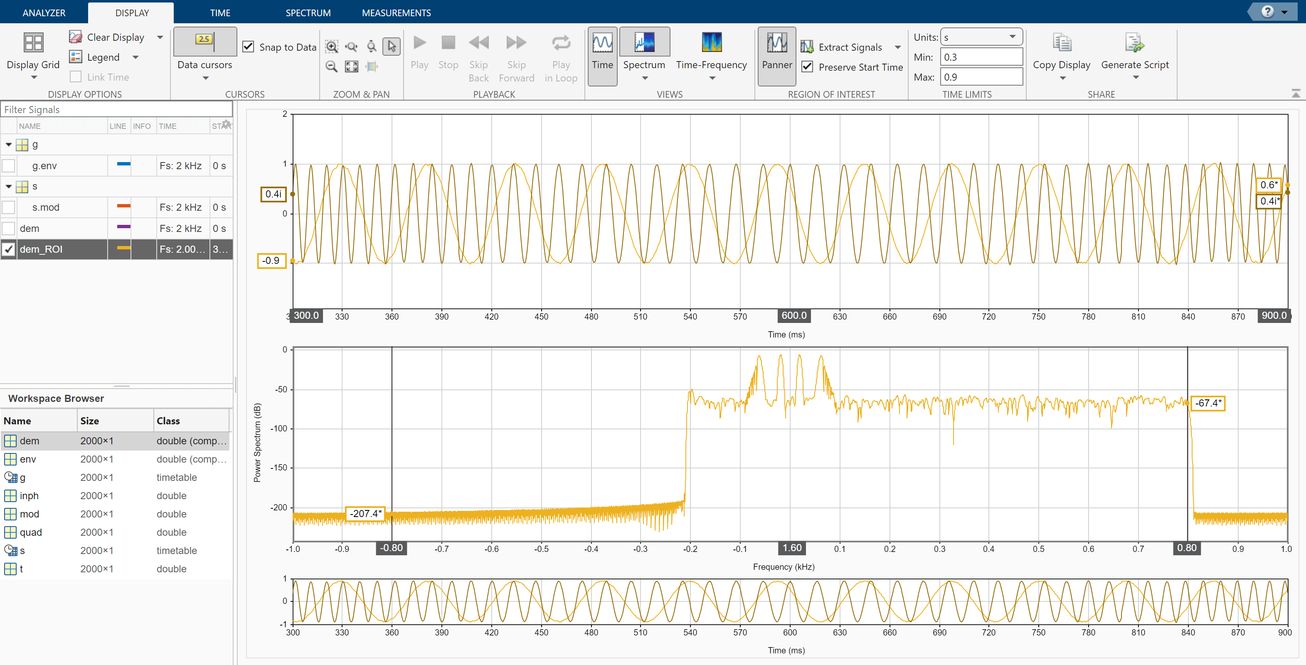Open the Spectrum view
Screen dimensions: 1306x665
(x=644, y=43)
